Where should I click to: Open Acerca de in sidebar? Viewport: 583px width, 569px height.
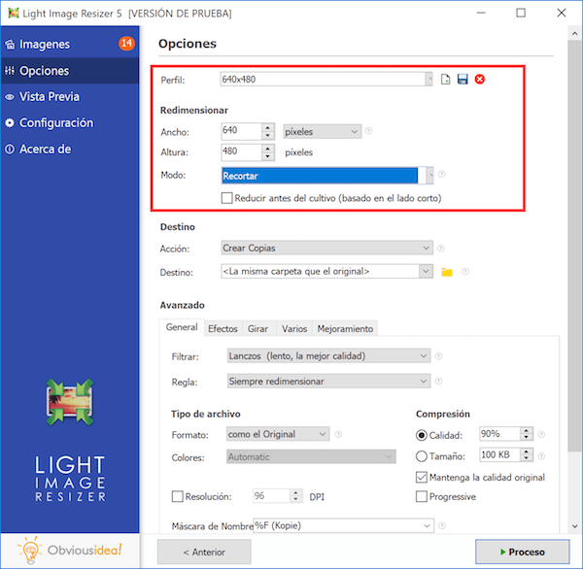pyautogui.click(x=70, y=149)
